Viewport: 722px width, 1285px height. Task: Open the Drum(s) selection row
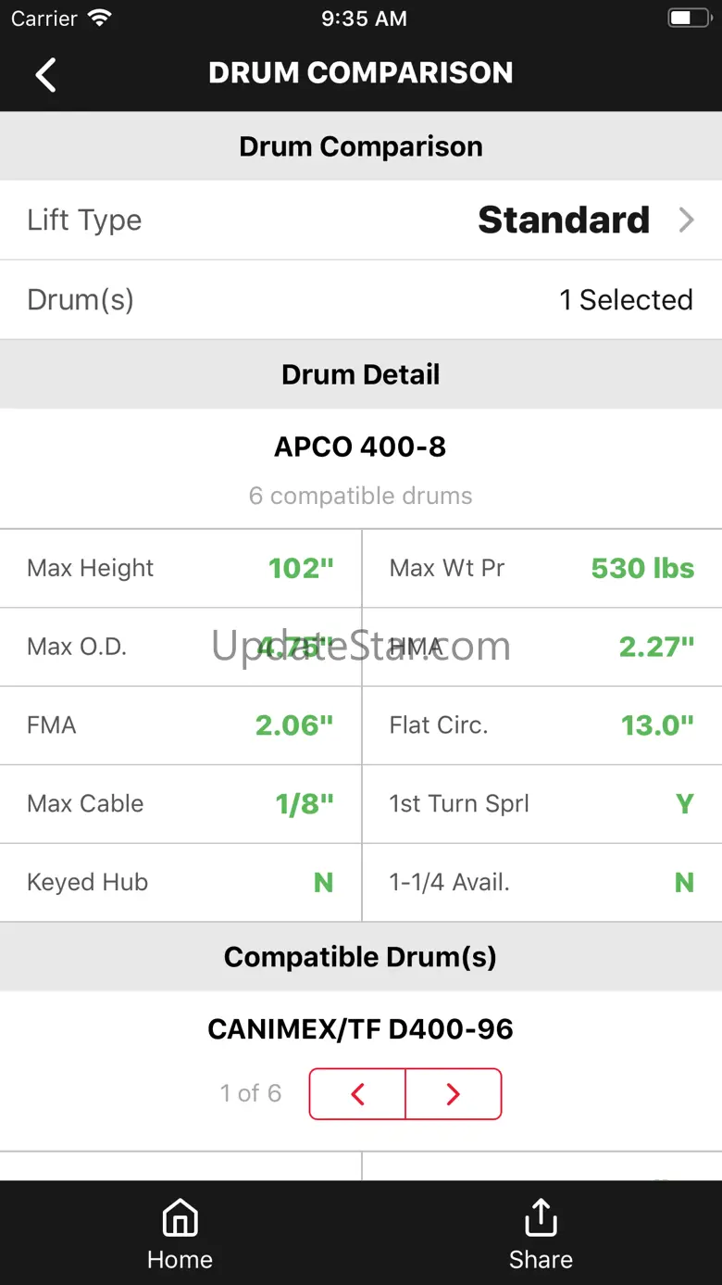tap(361, 299)
